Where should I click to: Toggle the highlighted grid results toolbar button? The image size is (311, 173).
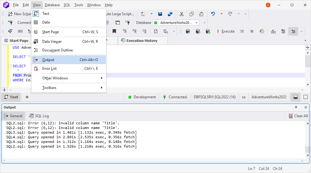coord(293,31)
